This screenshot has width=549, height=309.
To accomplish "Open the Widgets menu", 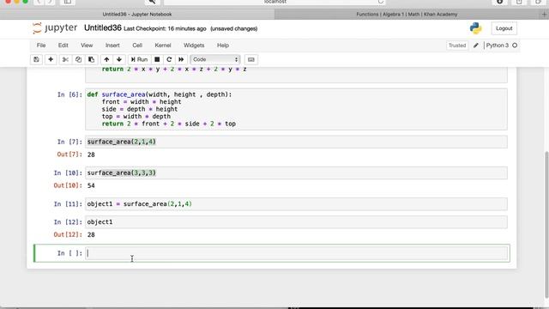I will [x=194, y=45].
